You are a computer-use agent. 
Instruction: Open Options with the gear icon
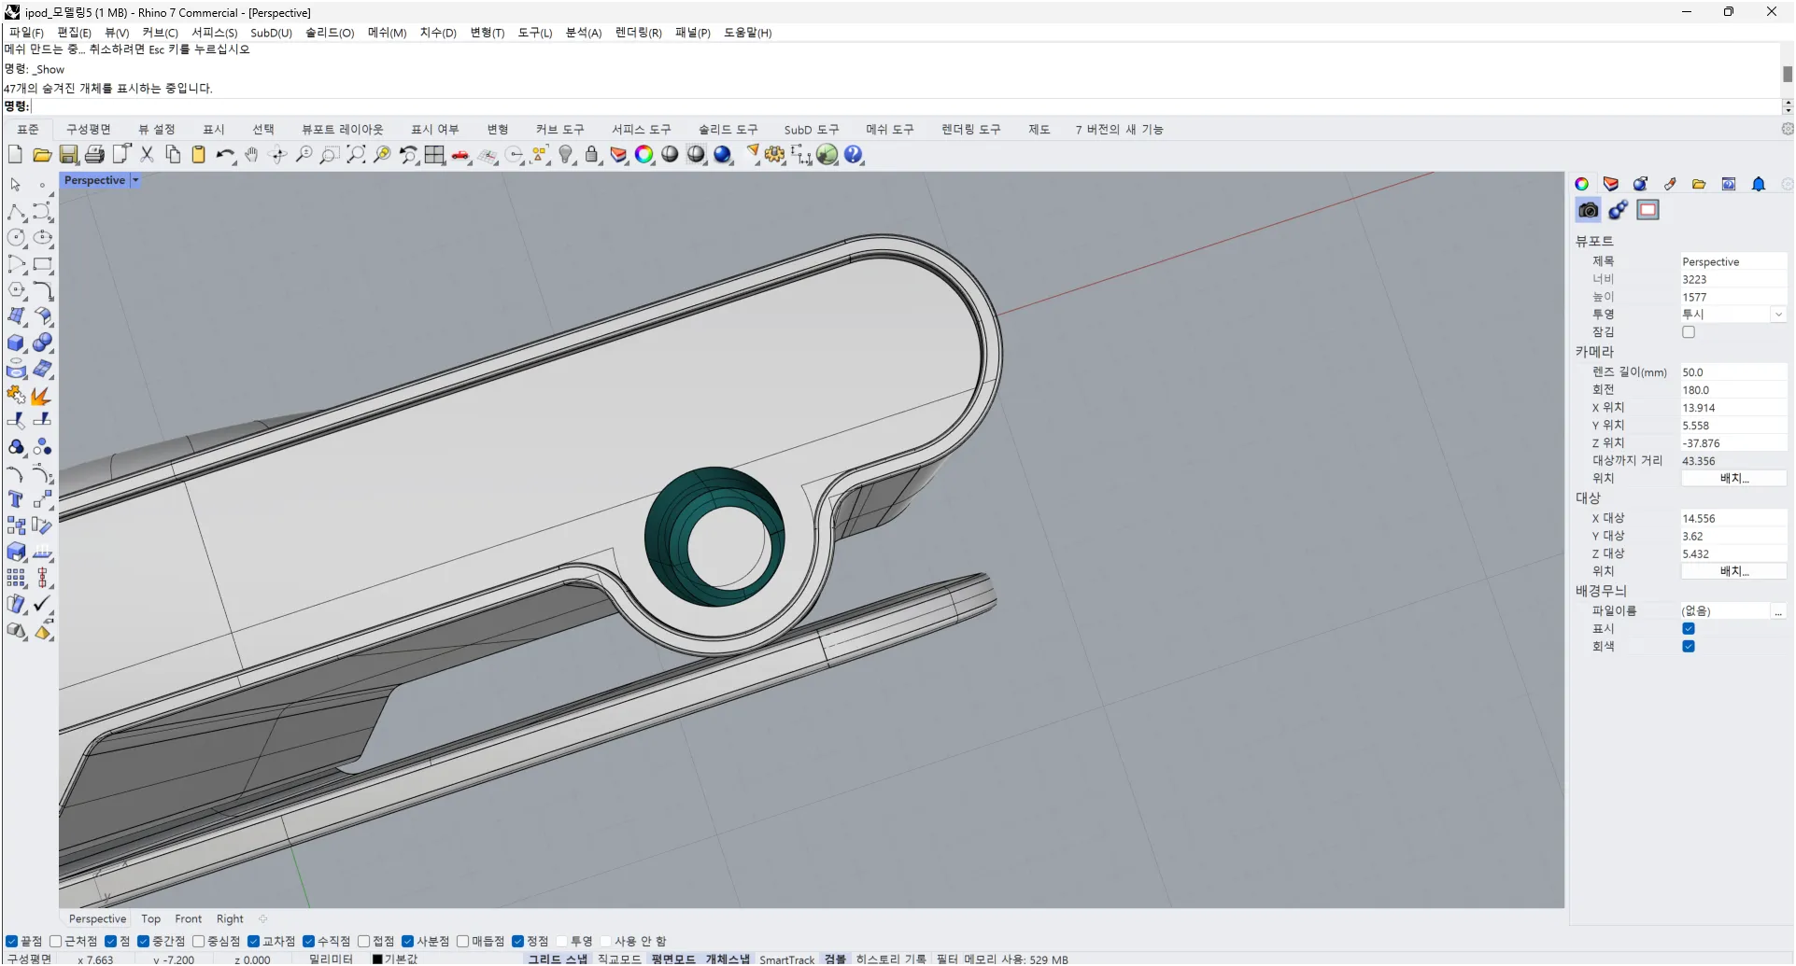(775, 155)
